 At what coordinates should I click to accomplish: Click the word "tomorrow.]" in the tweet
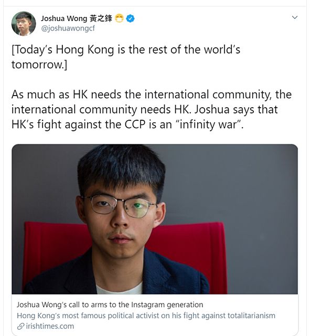[39, 65]
